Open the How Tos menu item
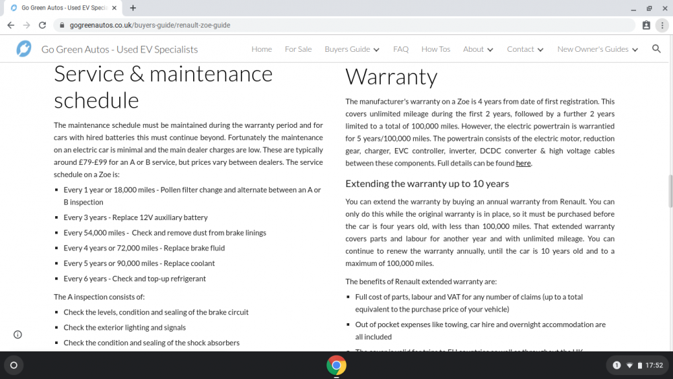 point(435,49)
